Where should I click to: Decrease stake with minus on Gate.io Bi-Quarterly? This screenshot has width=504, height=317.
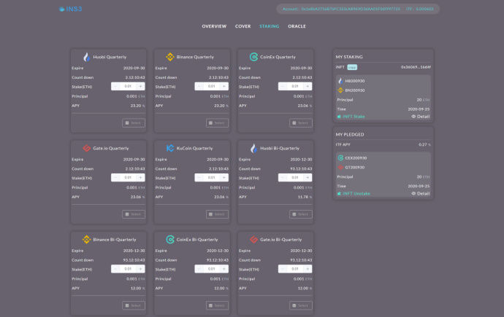click(x=283, y=269)
